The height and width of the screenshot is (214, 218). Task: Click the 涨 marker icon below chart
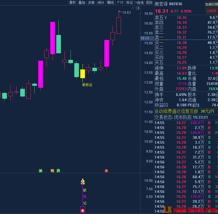106,171
